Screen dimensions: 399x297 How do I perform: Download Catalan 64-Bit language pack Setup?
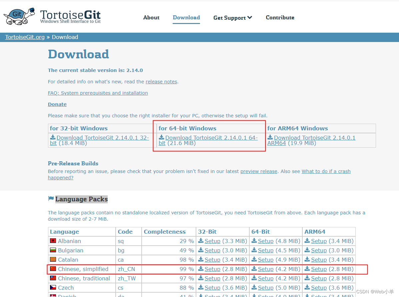point(266,260)
